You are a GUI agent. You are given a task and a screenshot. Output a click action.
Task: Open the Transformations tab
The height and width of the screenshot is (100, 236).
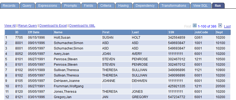(174, 6)
